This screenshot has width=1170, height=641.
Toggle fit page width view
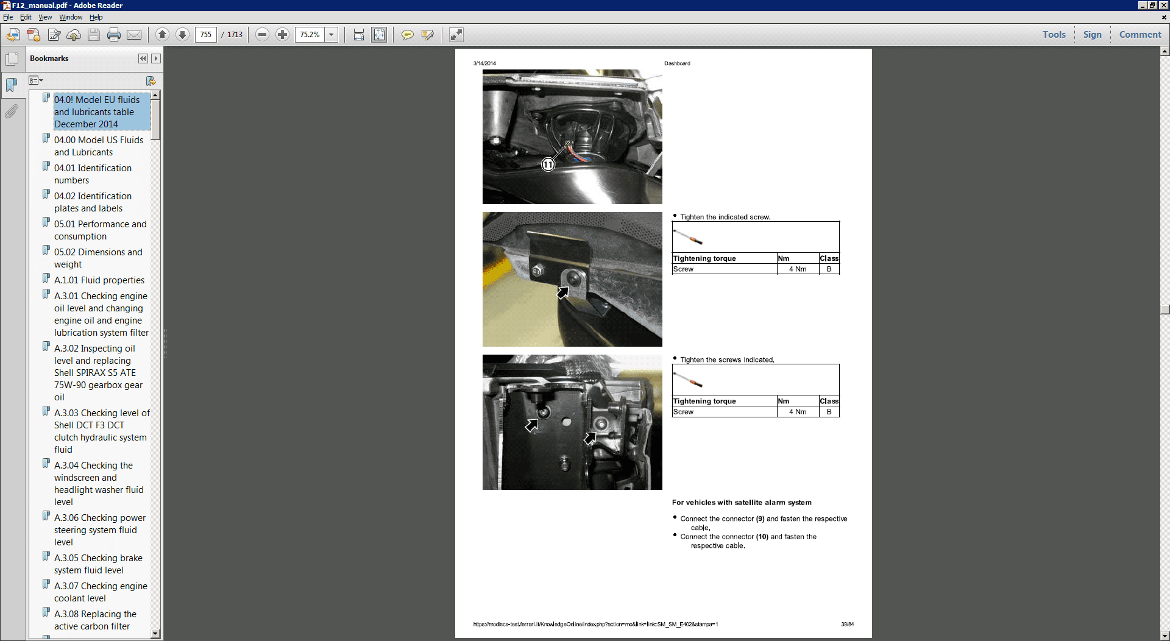(359, 35)
